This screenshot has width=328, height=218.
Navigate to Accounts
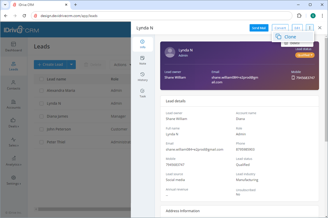pyautogui.click(x=13, y=105)
